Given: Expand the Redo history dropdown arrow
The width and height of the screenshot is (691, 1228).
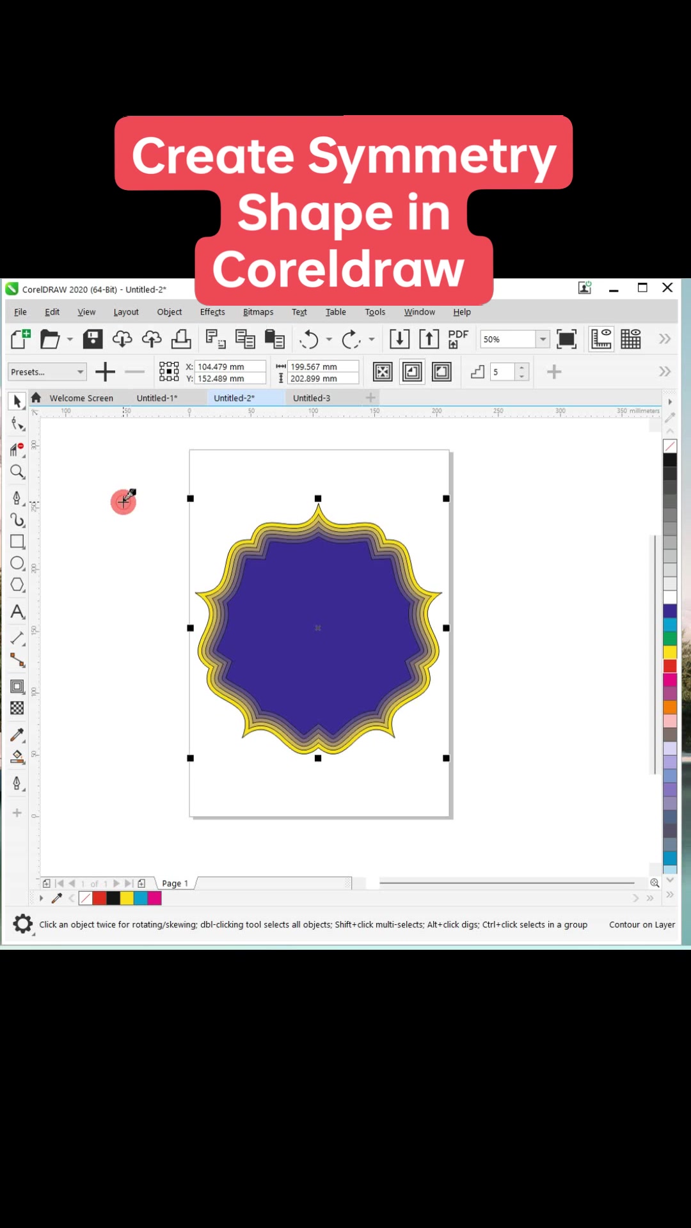Looking at the screenshot, I should tap(371, 339).
